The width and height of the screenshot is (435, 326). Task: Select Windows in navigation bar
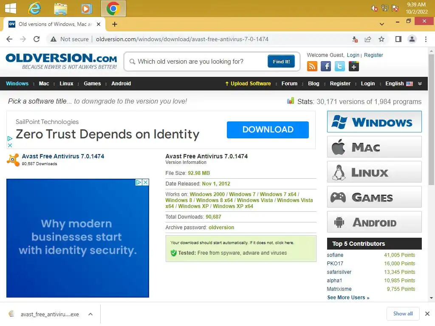[17, 84]
